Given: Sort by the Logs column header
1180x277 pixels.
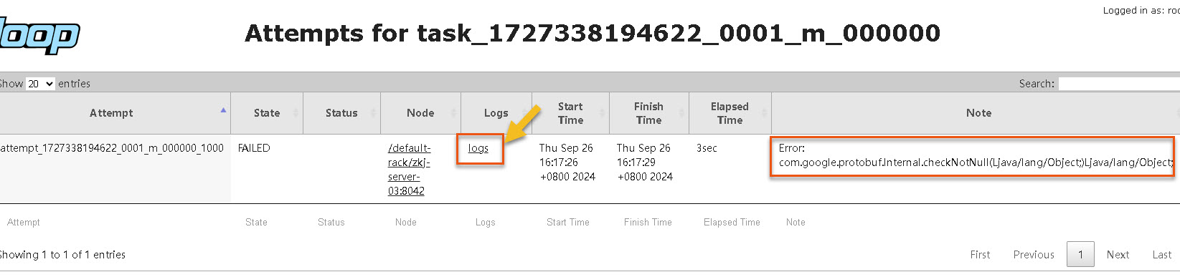Looking at the screenshot, I should [x=496, y=113].
